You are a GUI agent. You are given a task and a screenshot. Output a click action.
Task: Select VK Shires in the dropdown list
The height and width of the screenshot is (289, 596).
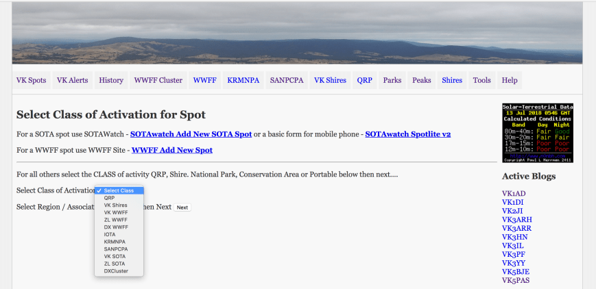(115, 205)
